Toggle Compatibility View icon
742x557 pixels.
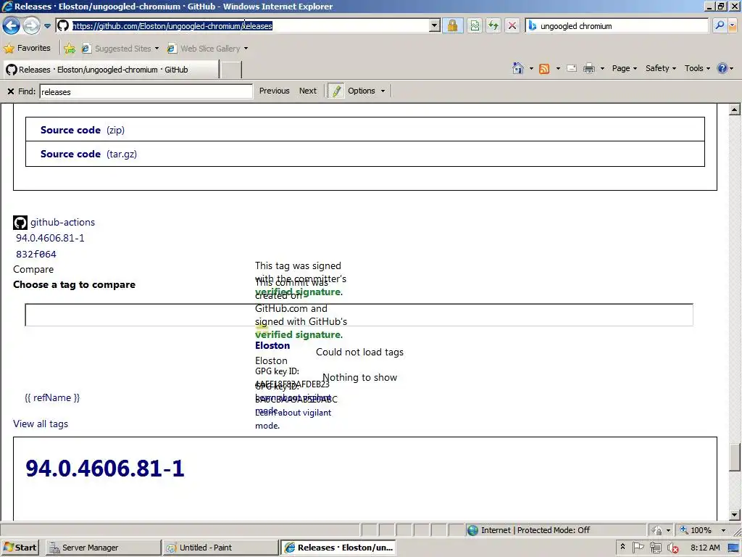click(x=474, y=25)
